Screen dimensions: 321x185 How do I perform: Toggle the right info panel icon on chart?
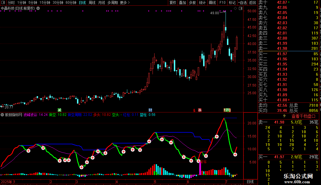pos(241,9)
